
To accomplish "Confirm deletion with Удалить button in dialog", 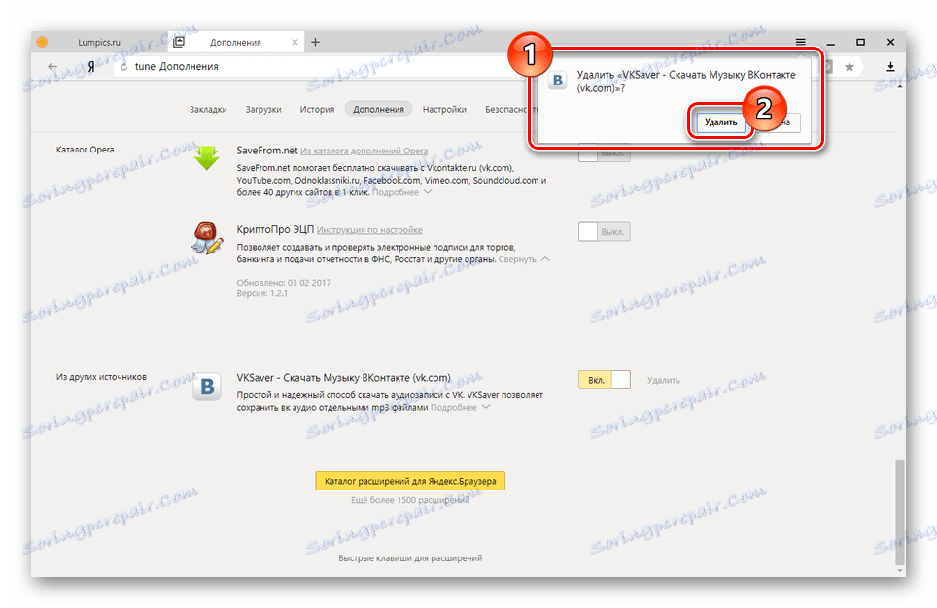I will click(x=720, y=122).
